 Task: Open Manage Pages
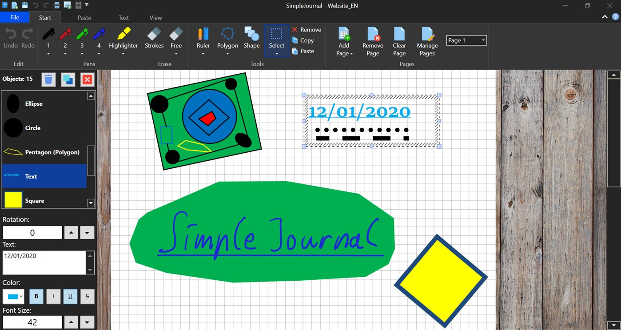click(427, 41)
